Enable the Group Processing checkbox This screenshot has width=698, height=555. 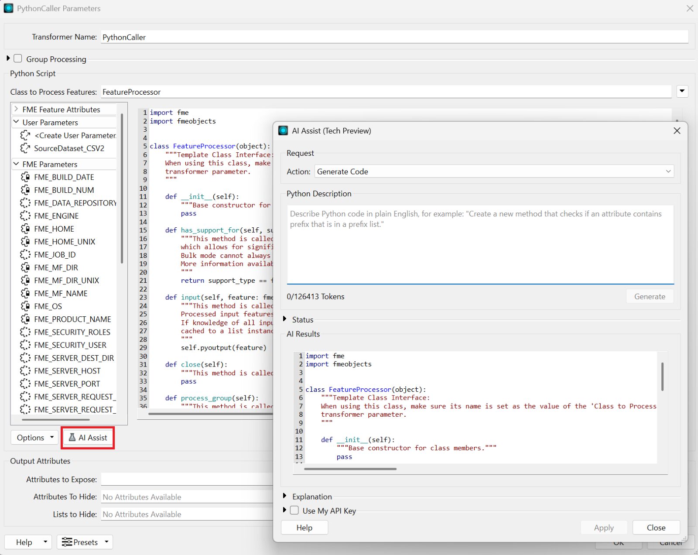18,58
